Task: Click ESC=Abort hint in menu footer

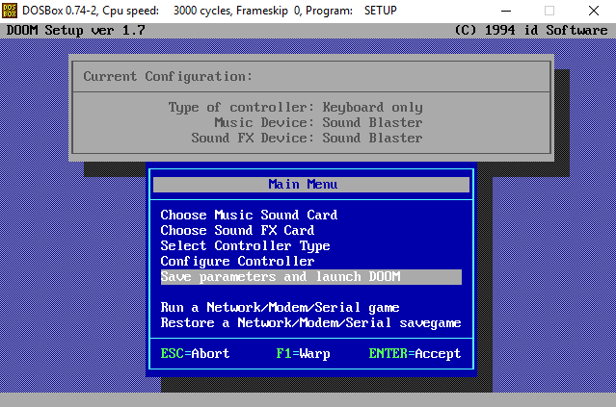Action: point(195,354)
